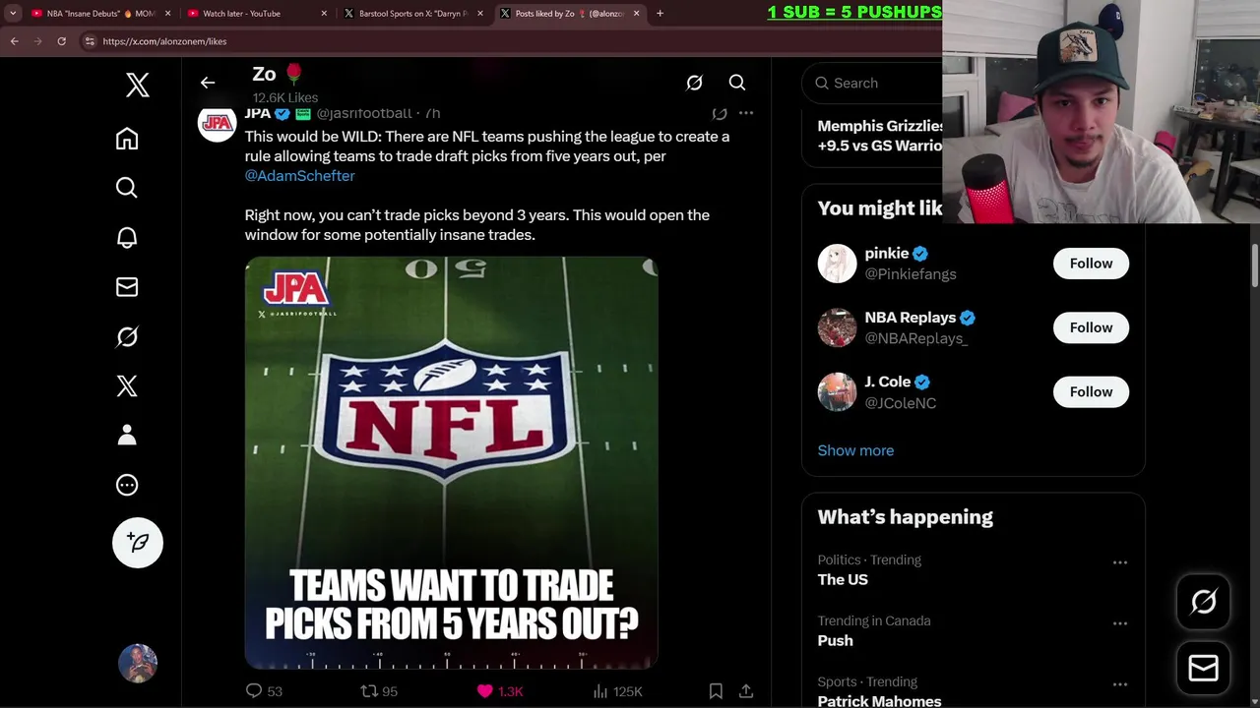The image size is (1260, 708).
Task: Open Premium X icon in the sidebar
Action: (127, 385)
